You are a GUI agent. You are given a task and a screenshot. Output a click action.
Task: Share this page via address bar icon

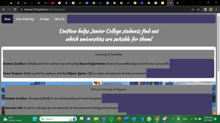click(193, 9)
